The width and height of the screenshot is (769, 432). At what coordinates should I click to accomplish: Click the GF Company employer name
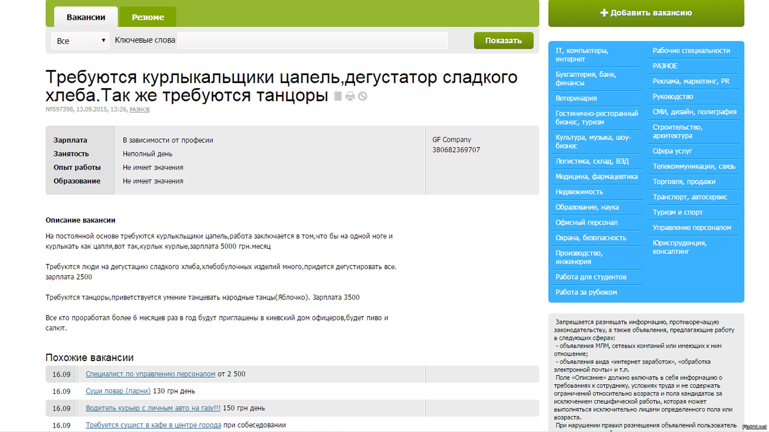(x=451, y=140)
